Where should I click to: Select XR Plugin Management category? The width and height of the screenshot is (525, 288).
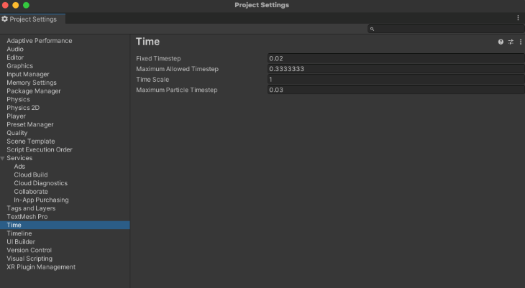41,267
